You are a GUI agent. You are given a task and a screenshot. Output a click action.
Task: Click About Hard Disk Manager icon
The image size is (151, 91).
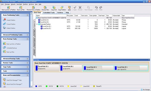(4, 84)
